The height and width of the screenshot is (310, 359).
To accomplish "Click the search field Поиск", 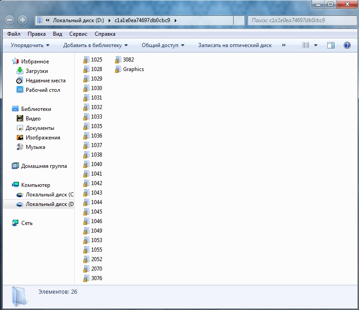I will point(302,20).
